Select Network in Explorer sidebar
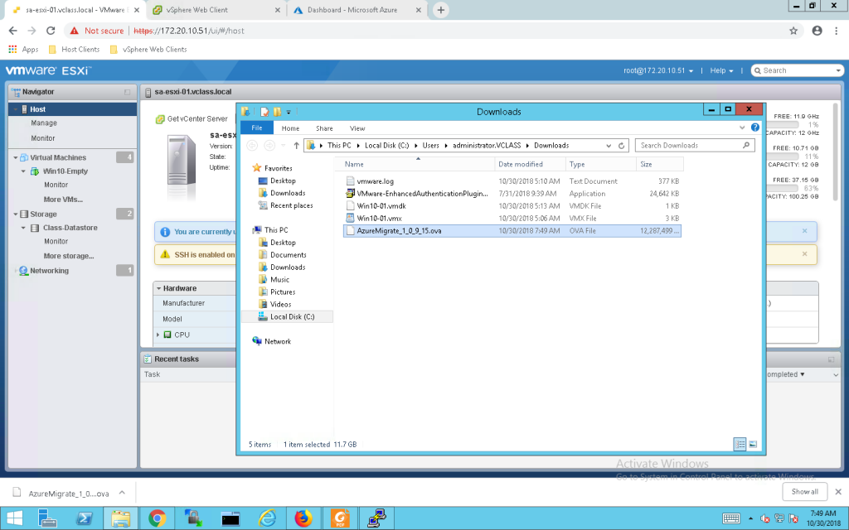 click(277, 342)
